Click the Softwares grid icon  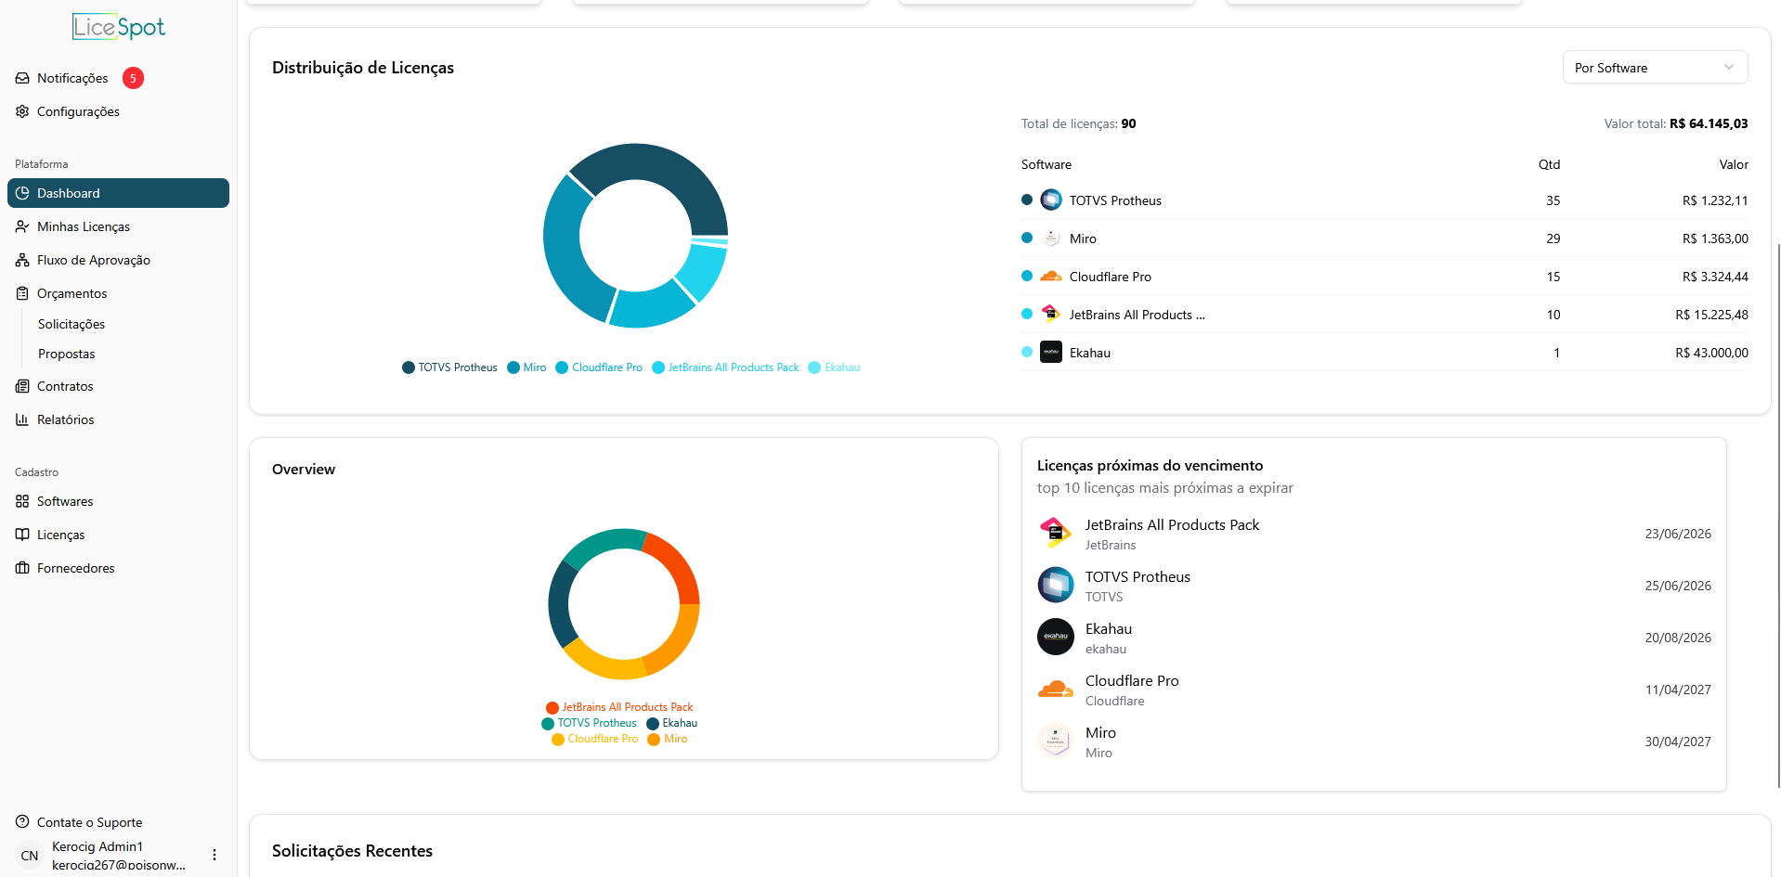point(22,501)
